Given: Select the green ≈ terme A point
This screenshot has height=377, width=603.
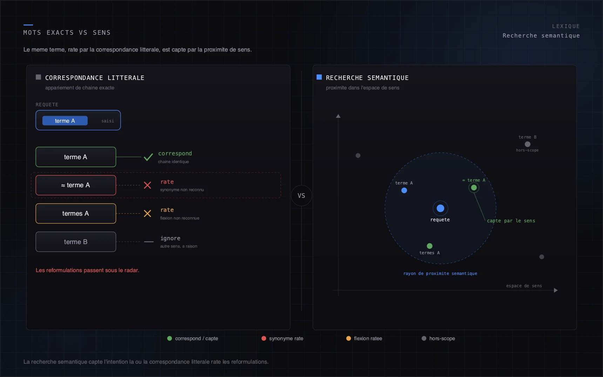Looking at the screenshot, I should [x=474, y=188].
